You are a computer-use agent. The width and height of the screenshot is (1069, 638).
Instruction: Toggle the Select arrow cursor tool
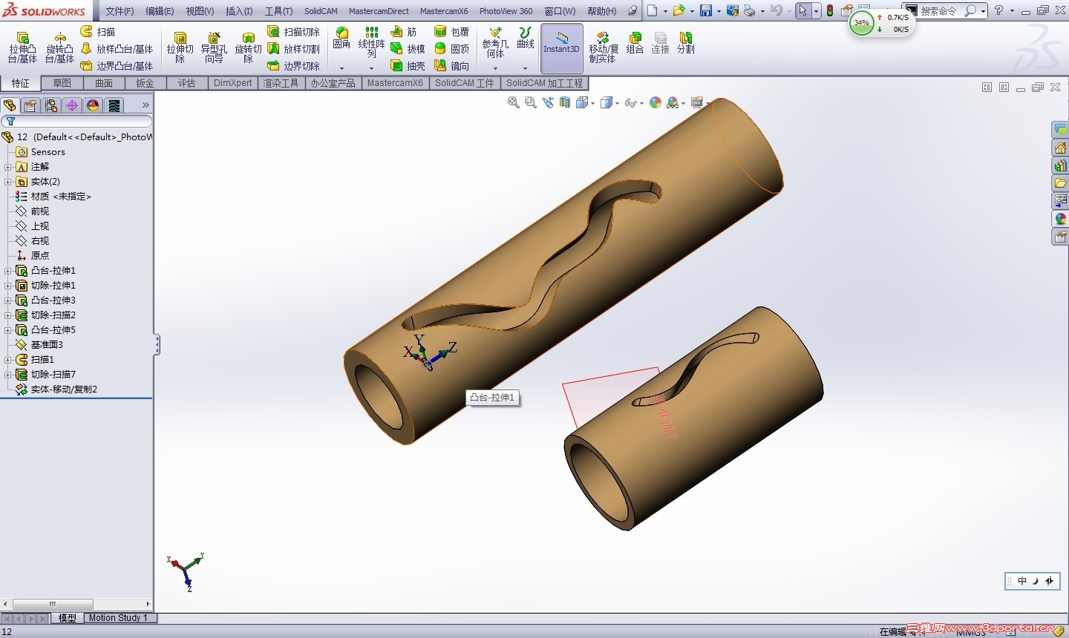802,10
